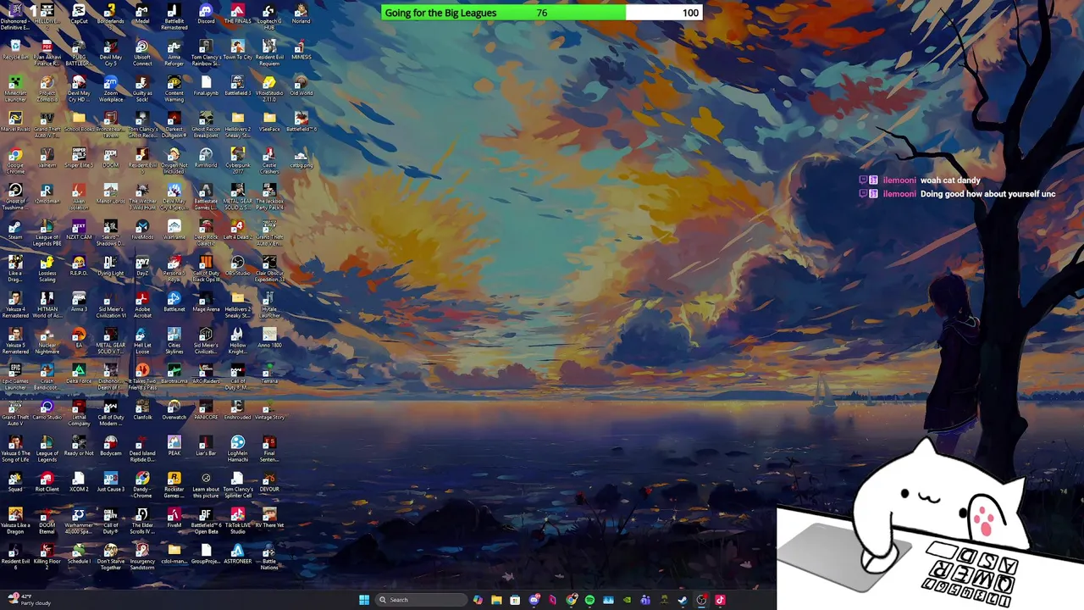Open the weather widget on the taskbar
1084x610 pixels.
click(x=30, y=600)
